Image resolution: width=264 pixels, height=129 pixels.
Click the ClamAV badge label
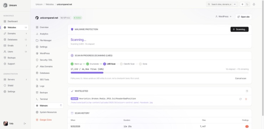point(75,99)
